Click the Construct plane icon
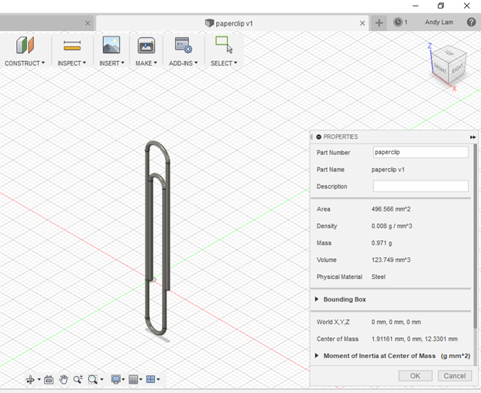The width and height of the screenshot is (481, 393). pos(25,45)
